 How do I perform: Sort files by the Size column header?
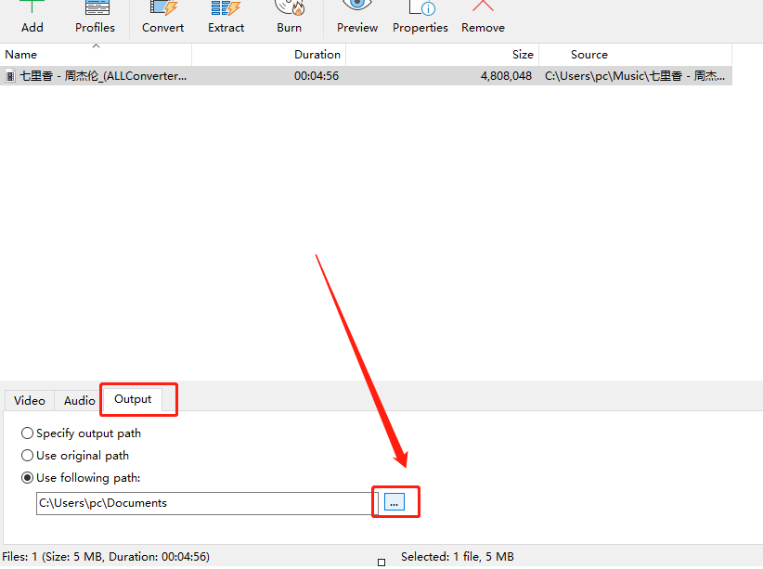tap(443, 55)
